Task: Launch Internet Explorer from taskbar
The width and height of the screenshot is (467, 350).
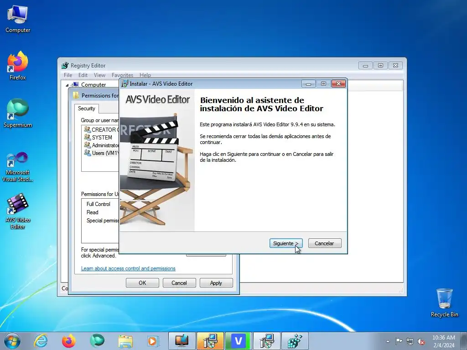Action: pos(41,341)
